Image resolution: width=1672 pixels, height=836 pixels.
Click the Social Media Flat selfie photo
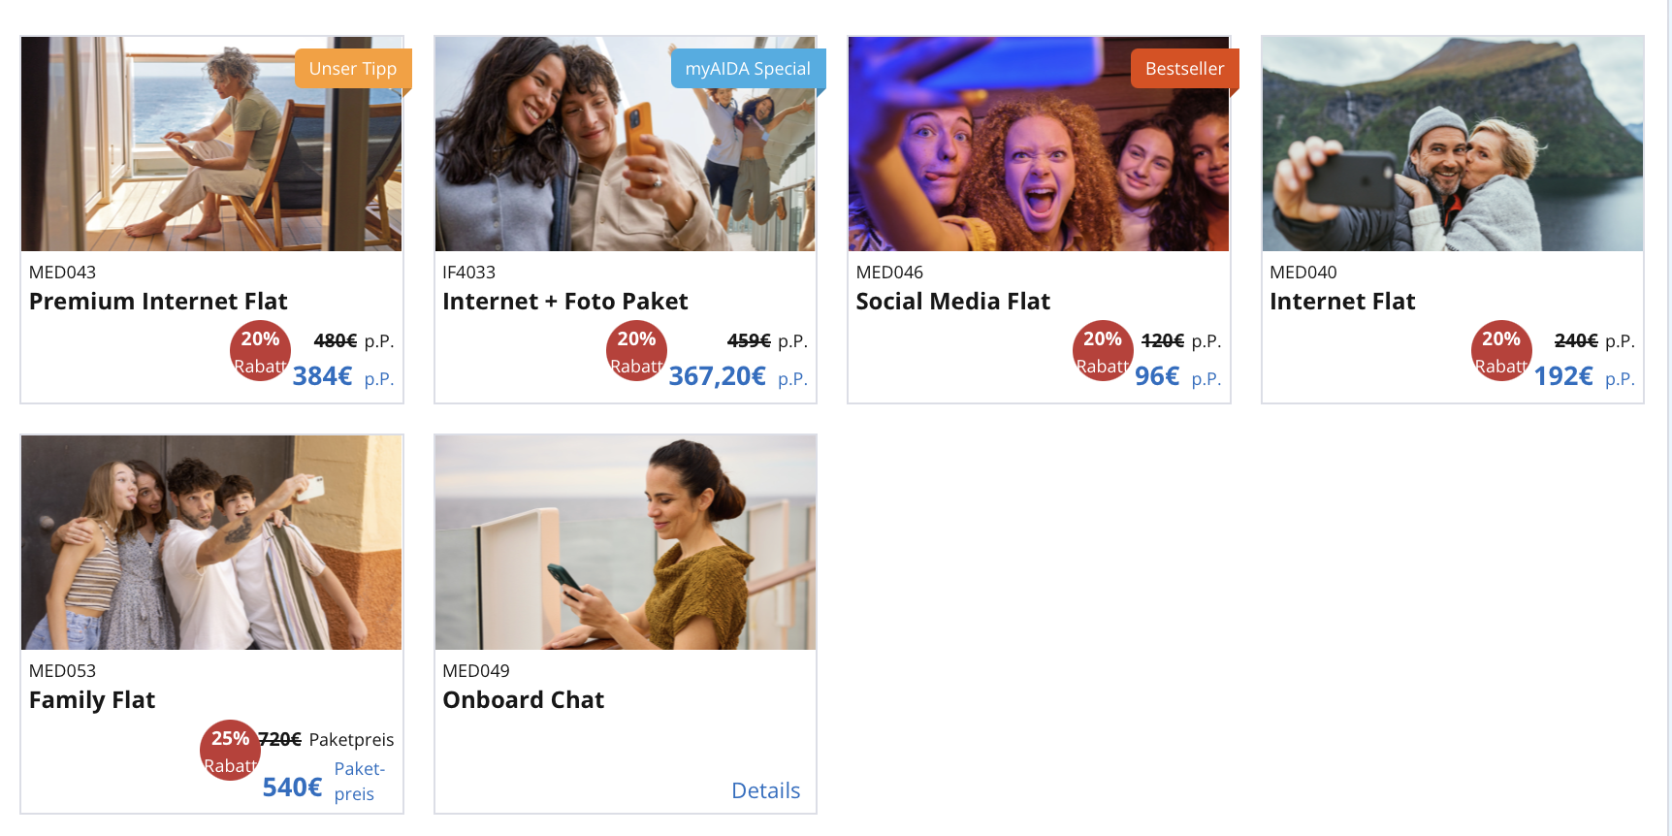[1039, 144]
